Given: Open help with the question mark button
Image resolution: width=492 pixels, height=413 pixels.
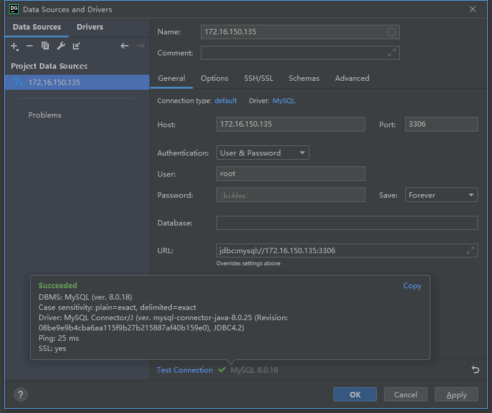Looking at the screenshot, I should (x=20, y=394).
